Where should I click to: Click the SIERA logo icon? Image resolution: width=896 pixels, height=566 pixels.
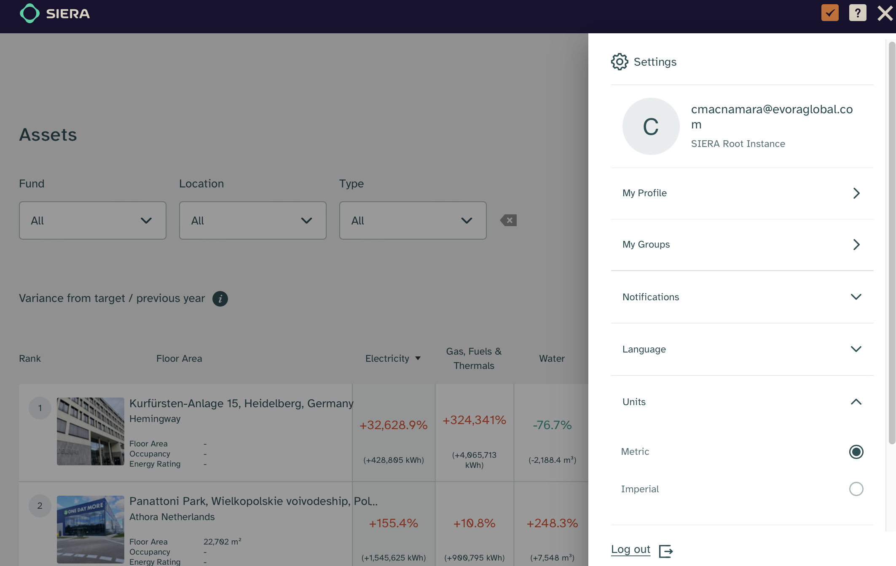(x=30, y=13)
